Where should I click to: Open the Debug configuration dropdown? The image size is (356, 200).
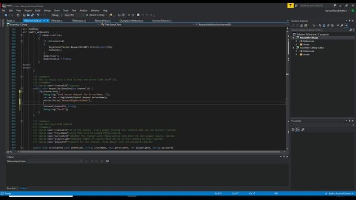56,15
